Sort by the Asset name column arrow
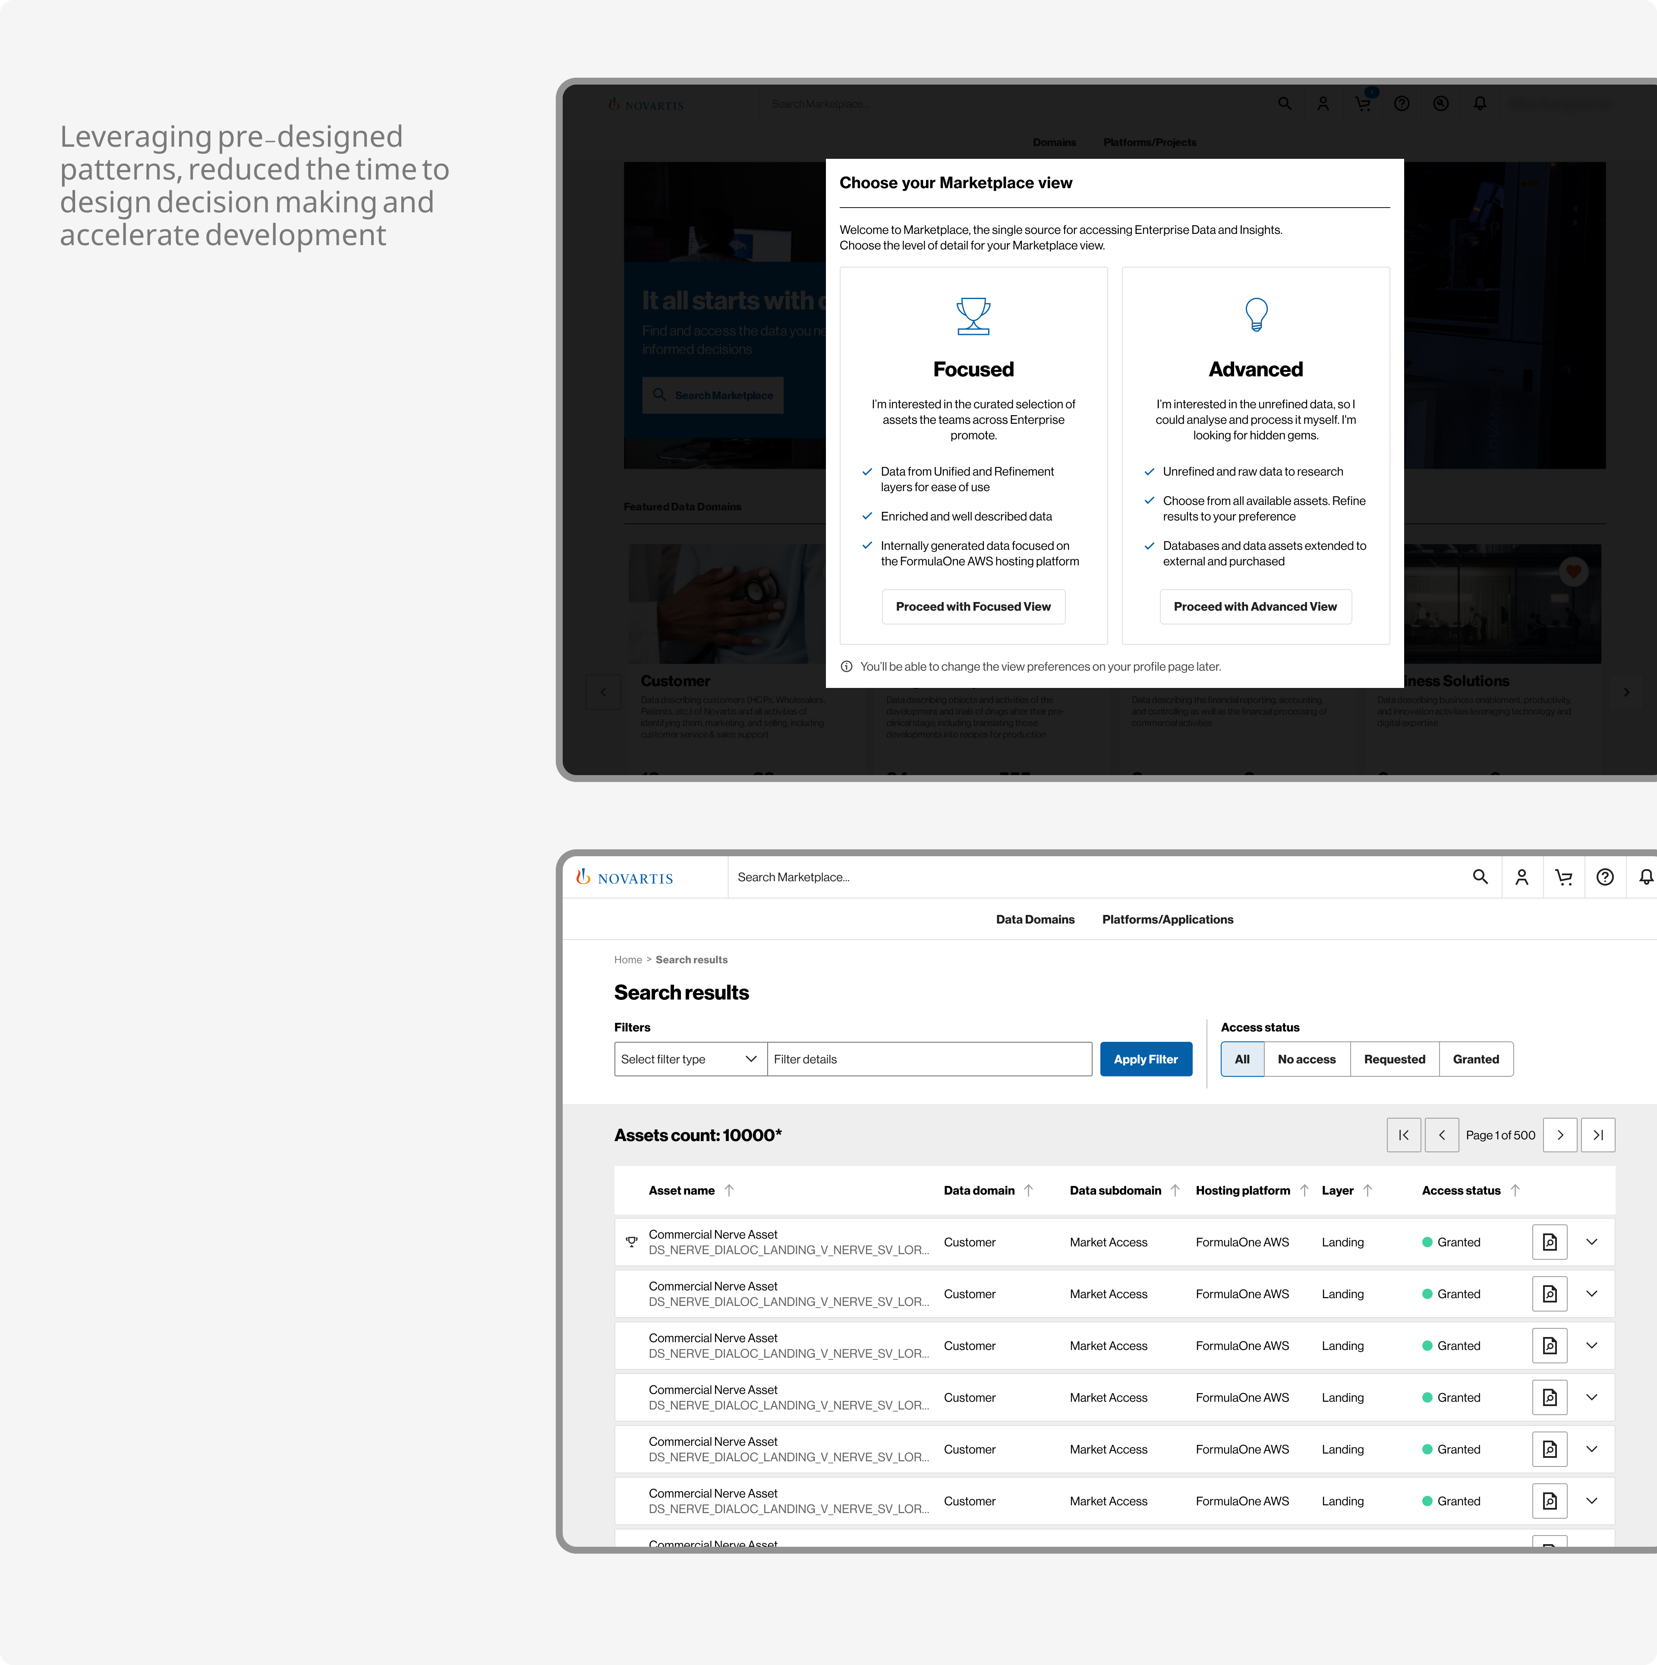This screenshot has height=1665, width=1657. tap(729, 1190)
